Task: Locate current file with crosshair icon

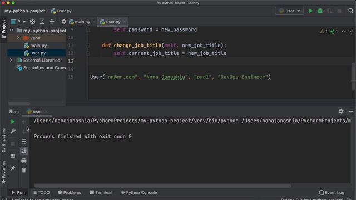Action: point(32,22)
